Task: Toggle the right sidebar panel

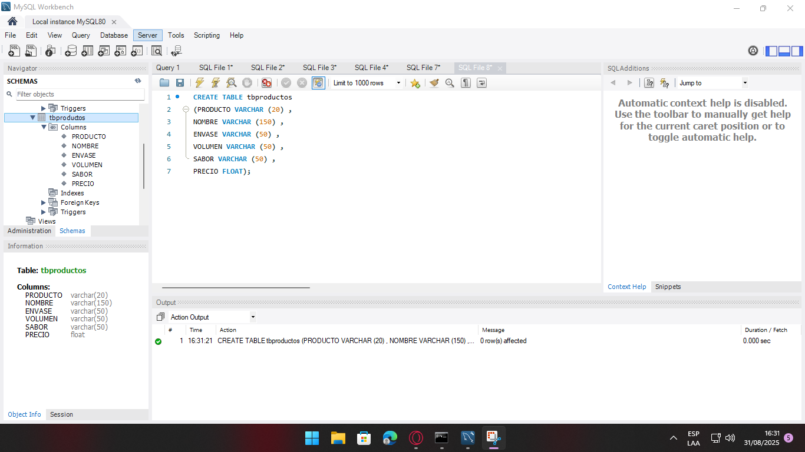Action: pyautogui.click(x=797, y=51)
